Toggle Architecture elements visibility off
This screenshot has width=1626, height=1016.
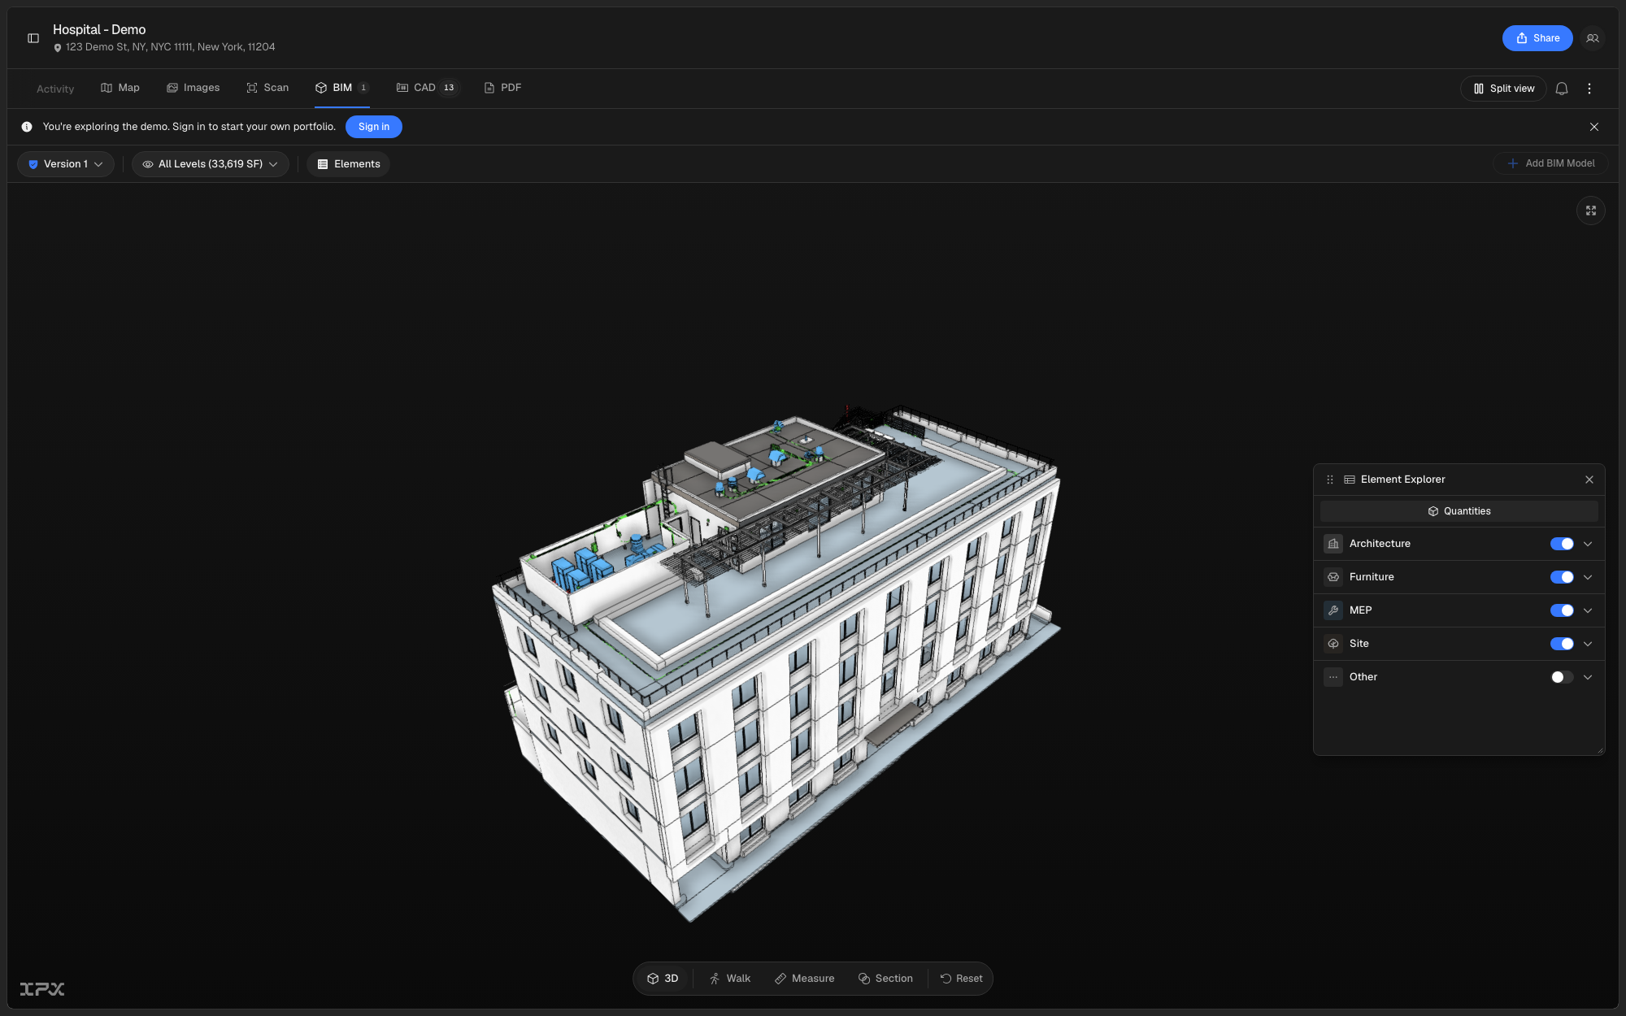pyautogui.click(x=1562, y=544)
